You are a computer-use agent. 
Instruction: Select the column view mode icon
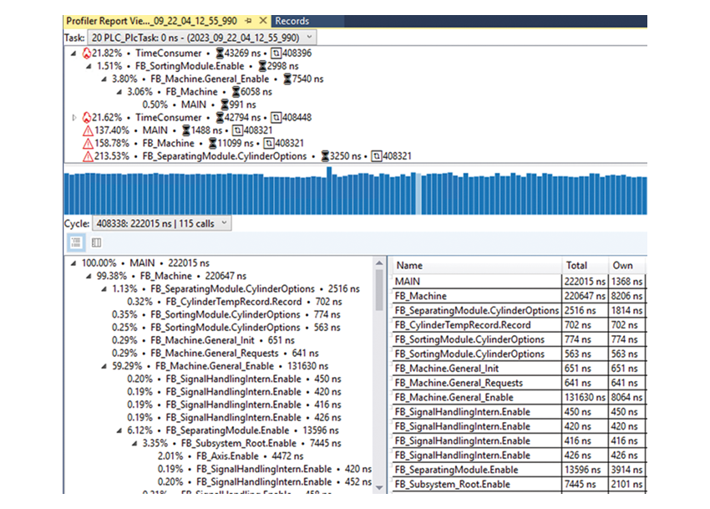96,242
